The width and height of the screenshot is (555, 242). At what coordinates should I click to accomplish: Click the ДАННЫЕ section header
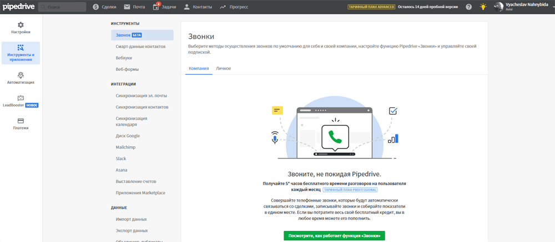point(119,208)
